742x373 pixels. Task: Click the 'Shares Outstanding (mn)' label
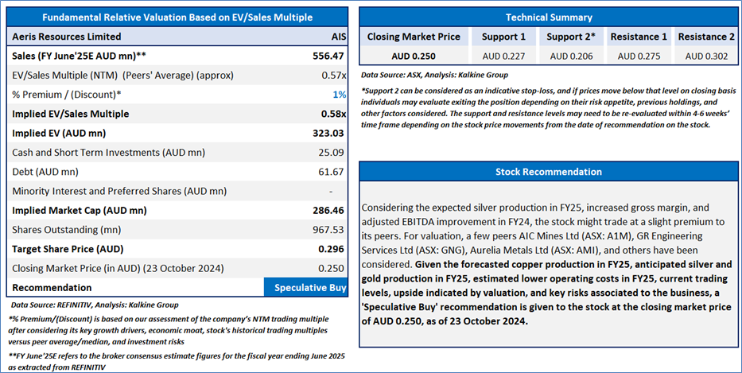(x=67, y=230)
